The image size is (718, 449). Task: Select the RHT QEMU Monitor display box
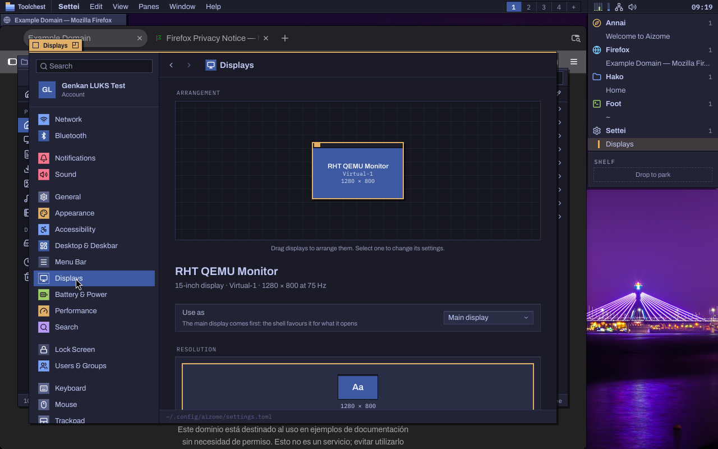click(x=358, y=171)
